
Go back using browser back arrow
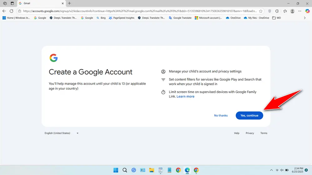(x=4, y=11)
